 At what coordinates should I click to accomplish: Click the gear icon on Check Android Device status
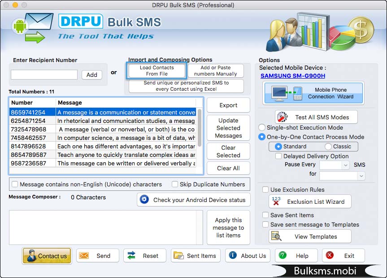(144, 199)
